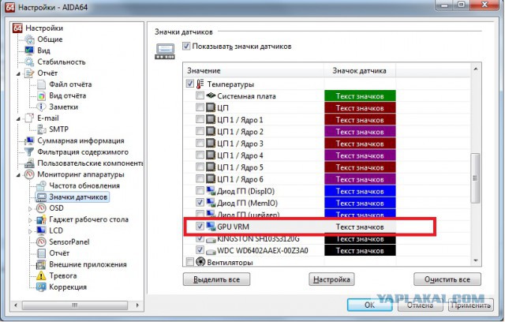The image size is (505, 322).
Task: Click the Значок датчика column header
Action: coord(360,70)
